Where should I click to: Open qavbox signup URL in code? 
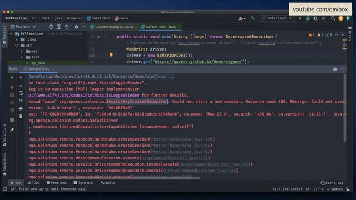click(198, 62)
